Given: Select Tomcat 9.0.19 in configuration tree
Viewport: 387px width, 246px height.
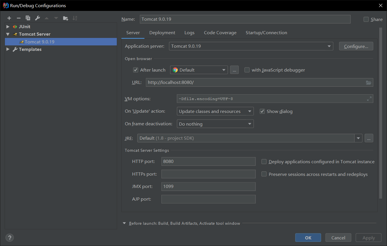Looking at the screenshot, I should coord(61,42).
